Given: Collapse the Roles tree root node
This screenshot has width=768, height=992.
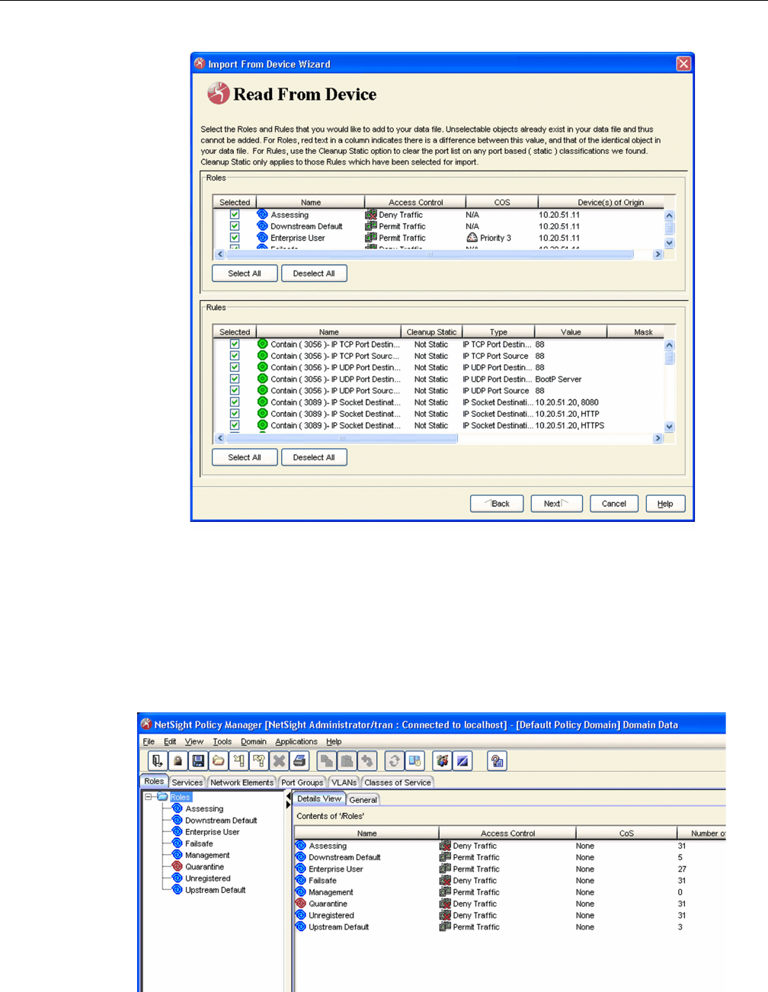Looking at the screenshot, I should [149, 797].
